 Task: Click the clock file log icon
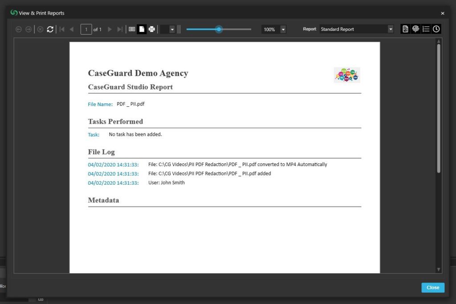[x=436, y=29]
